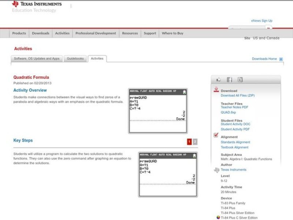Click the search go arrow button
The width and height of the screenshot is (293, 220).
click(268, 28)
